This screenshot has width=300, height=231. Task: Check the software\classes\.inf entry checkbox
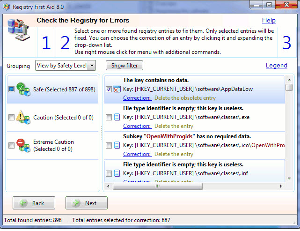109,173
